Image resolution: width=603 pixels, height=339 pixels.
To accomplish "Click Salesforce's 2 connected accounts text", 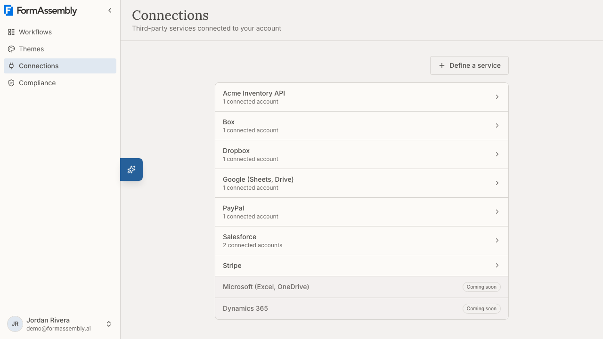I will (x=253, y=245).
